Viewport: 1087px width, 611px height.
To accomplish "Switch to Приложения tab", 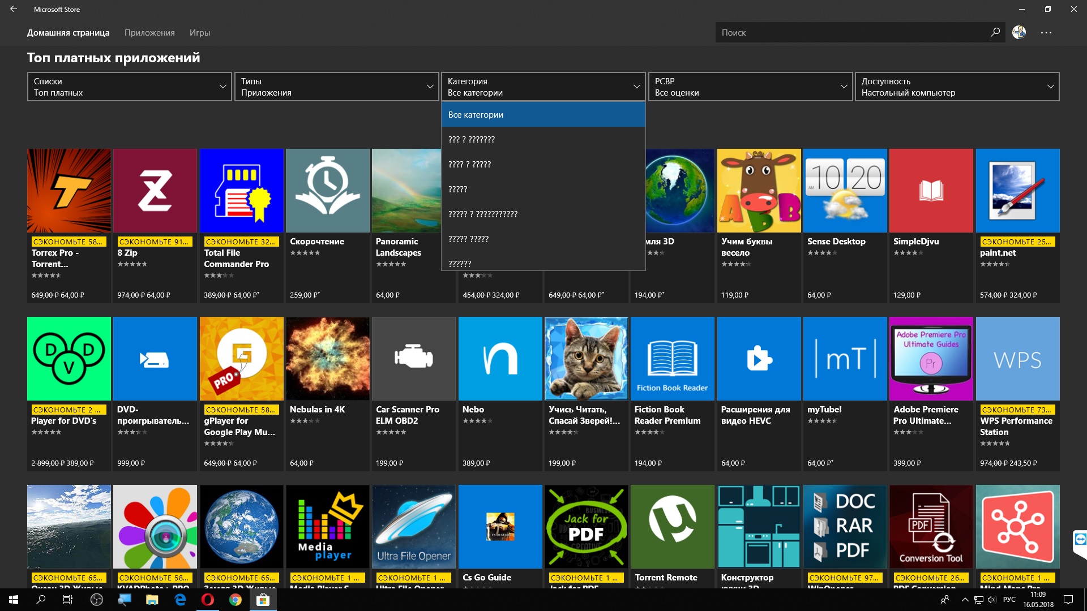I will click(149, 33).
